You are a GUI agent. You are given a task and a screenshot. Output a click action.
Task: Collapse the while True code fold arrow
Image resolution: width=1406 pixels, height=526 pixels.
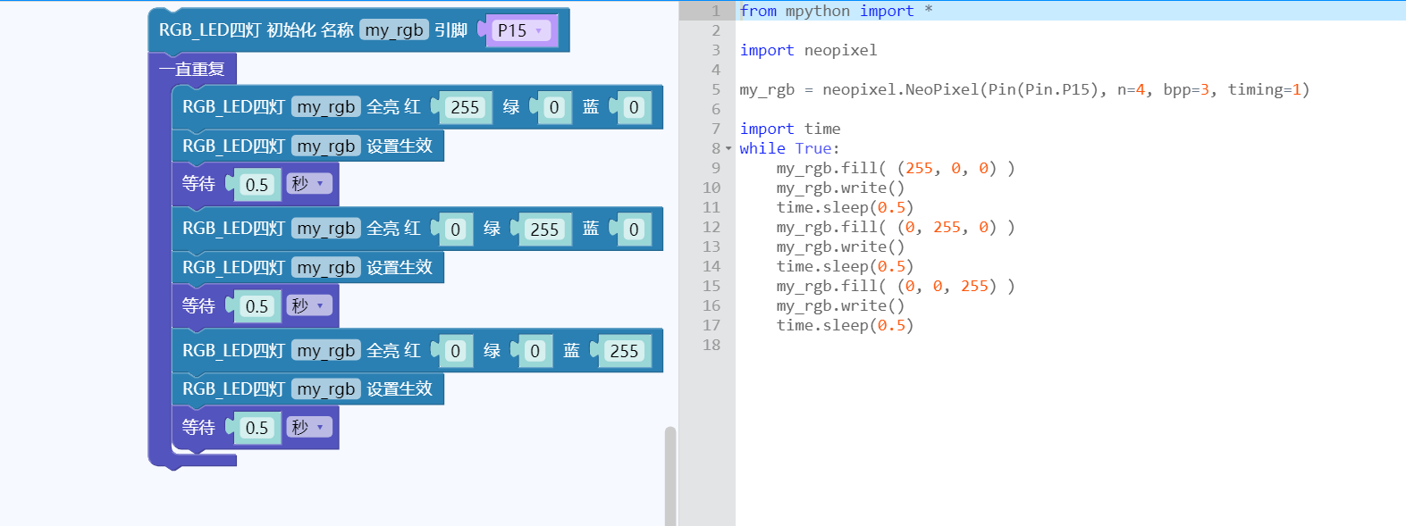[728, 149]
